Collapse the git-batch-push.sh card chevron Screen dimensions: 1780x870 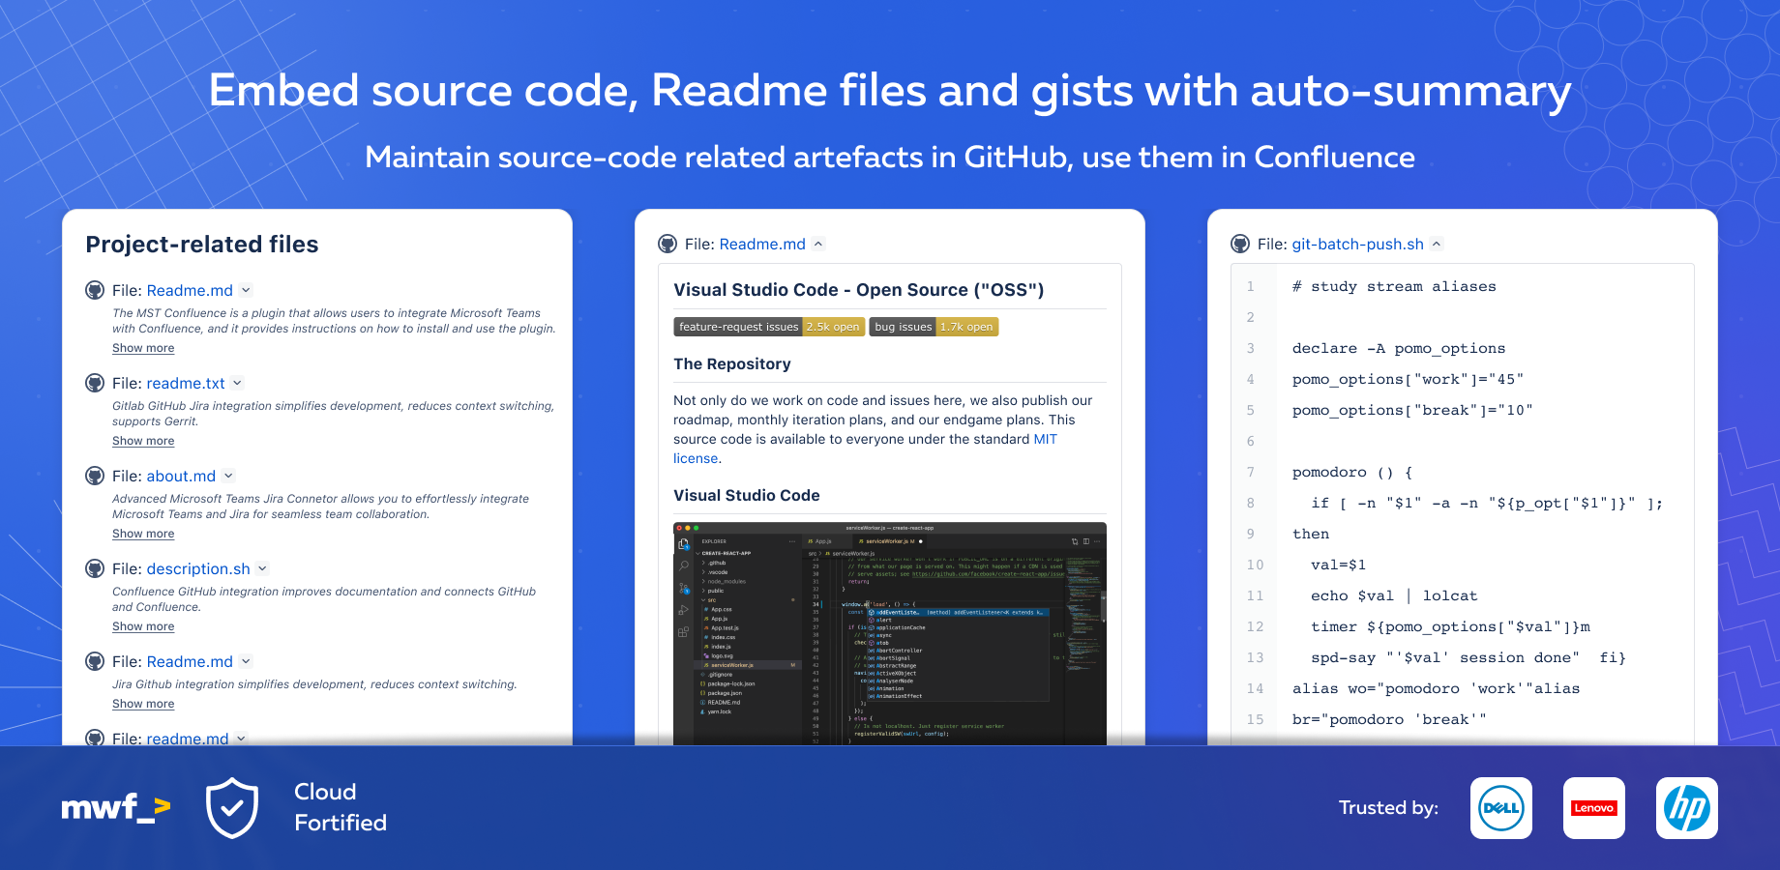pos(1437,244)
